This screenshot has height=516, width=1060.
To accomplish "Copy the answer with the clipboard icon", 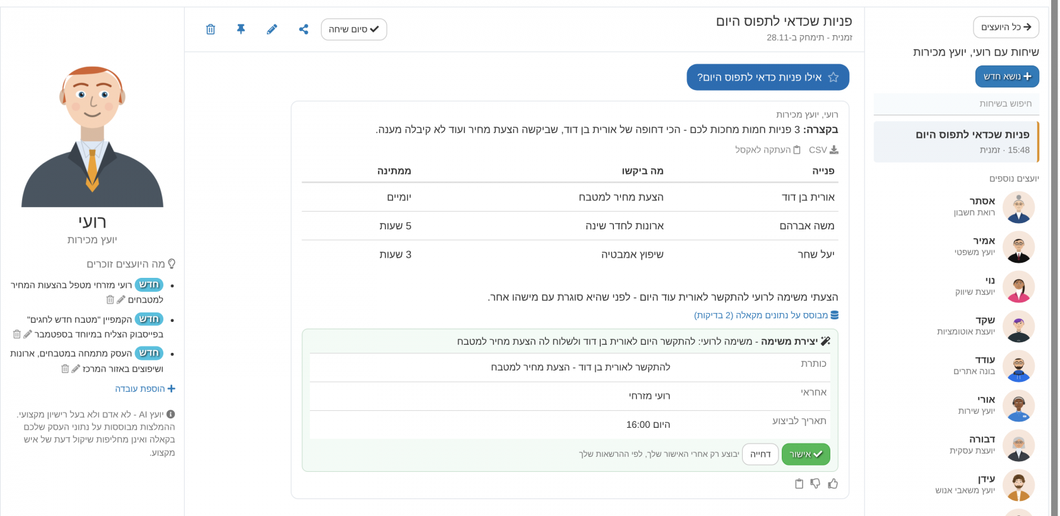I will tap(799, 483).
